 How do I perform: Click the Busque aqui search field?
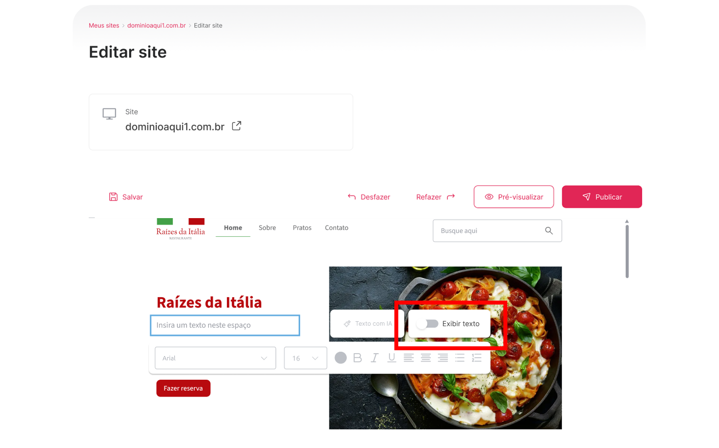pos(497,231)
